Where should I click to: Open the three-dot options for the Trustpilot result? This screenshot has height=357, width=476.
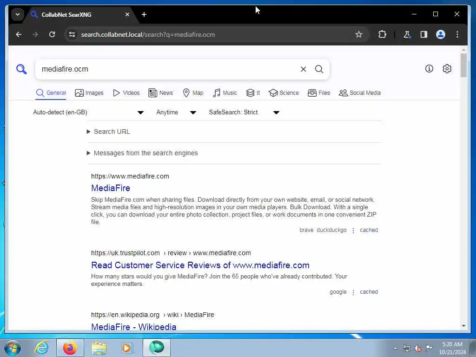tap(353, 292)
